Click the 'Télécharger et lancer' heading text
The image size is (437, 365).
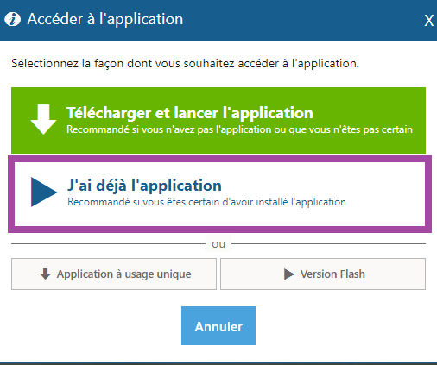(190, 113)
